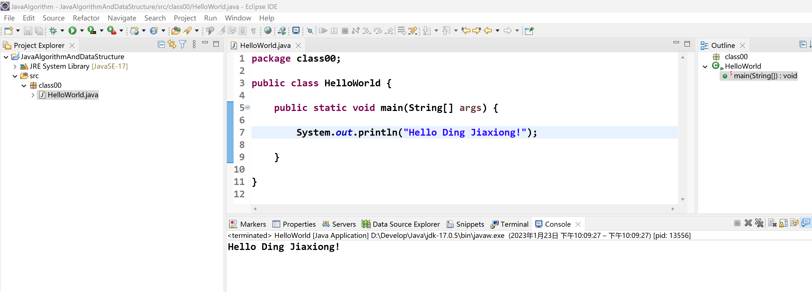Open dropdown arrow next to New icon

coord(18,31)
